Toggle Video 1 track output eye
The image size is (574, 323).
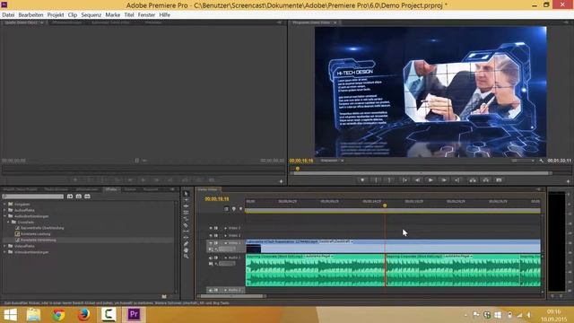pyautogui.click(x=211, y=243)
